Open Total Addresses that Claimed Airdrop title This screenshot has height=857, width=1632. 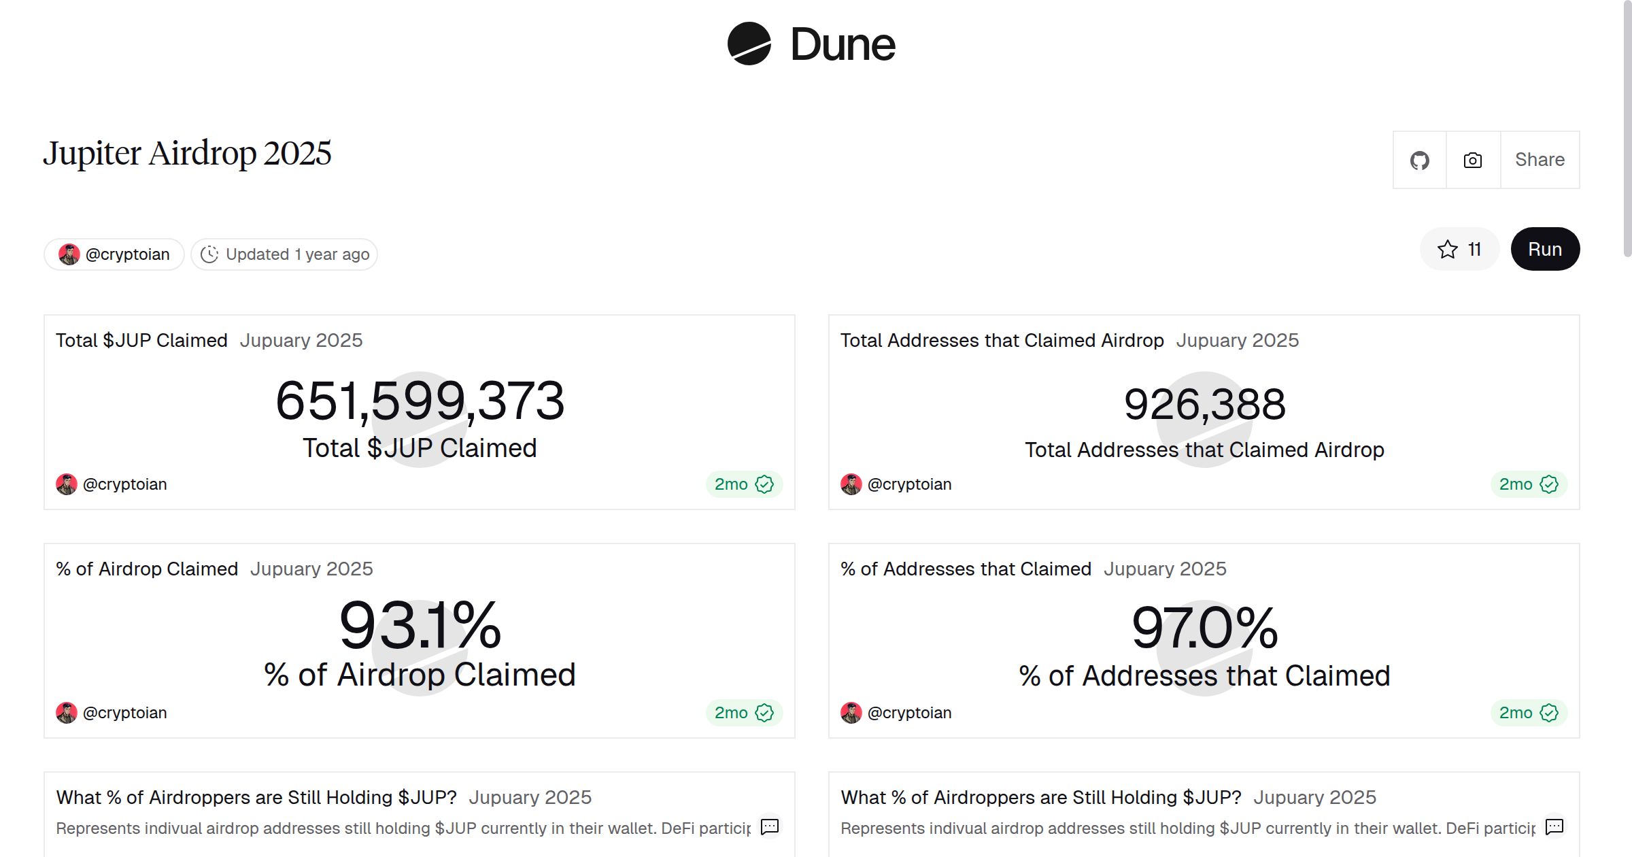coord(1002,340)
